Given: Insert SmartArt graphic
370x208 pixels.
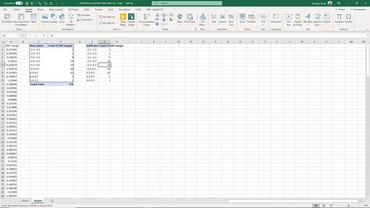Looking at the screenshot, I should click(x=84, y=15).
